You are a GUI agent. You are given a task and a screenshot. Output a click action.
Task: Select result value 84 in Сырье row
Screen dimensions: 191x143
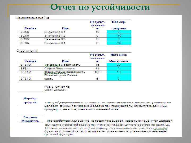click(97, 69)
